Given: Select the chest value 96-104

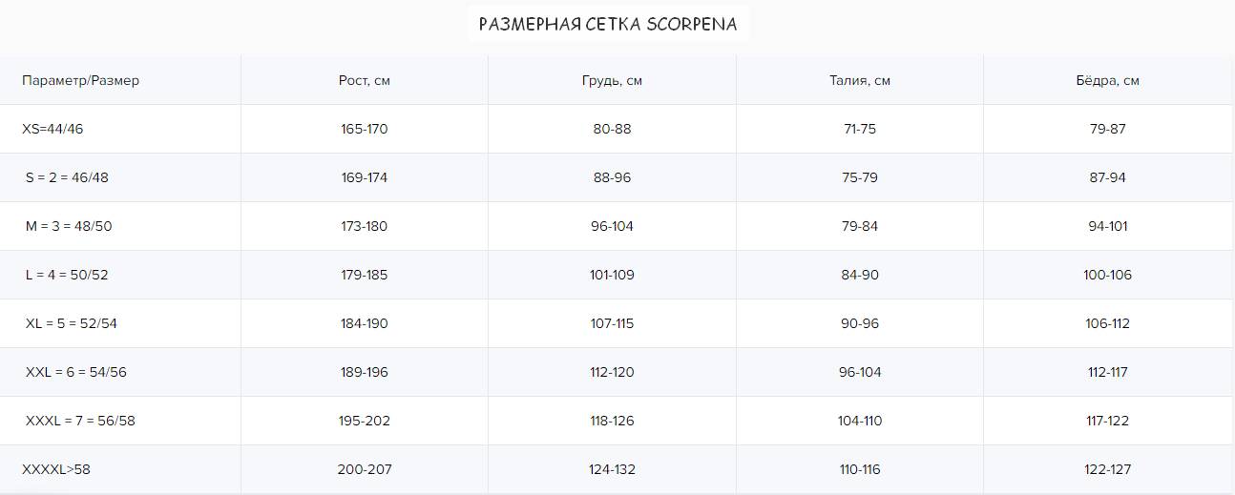Looking at the screenshot, I should 612,226.
